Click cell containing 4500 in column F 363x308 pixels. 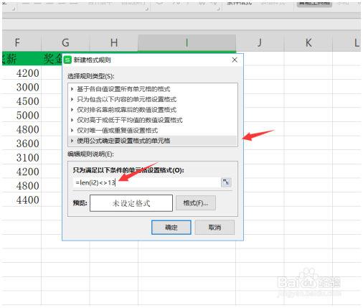22,101
